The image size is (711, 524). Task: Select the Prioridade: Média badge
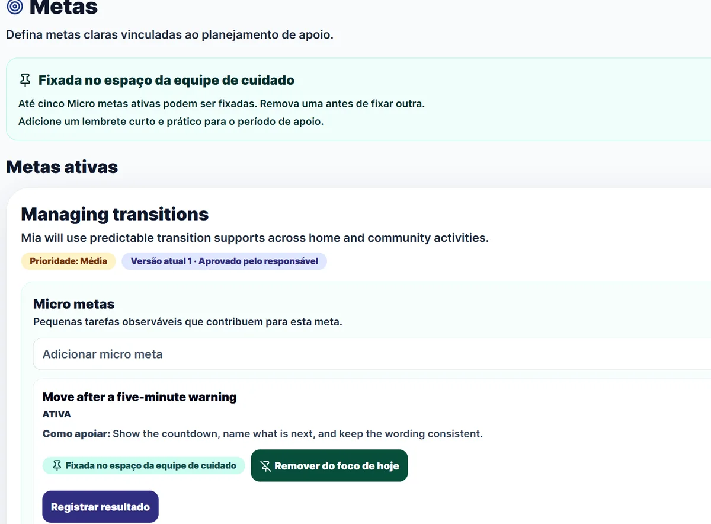69,261
